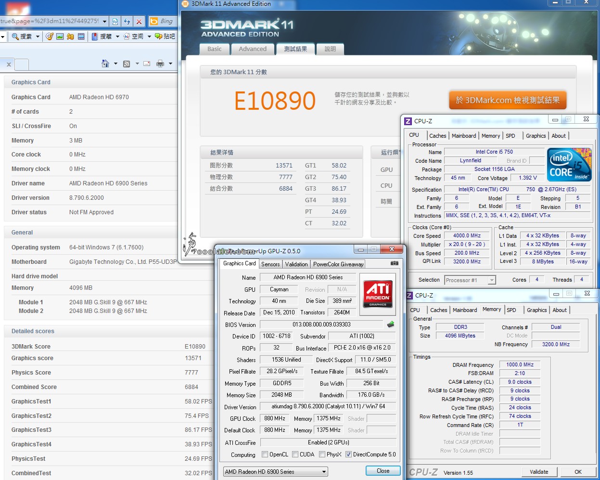Click the Z icon of the CPU-Z Memory window
The width and height of the screenshot is (600, 480).
(x=409, y=295)
